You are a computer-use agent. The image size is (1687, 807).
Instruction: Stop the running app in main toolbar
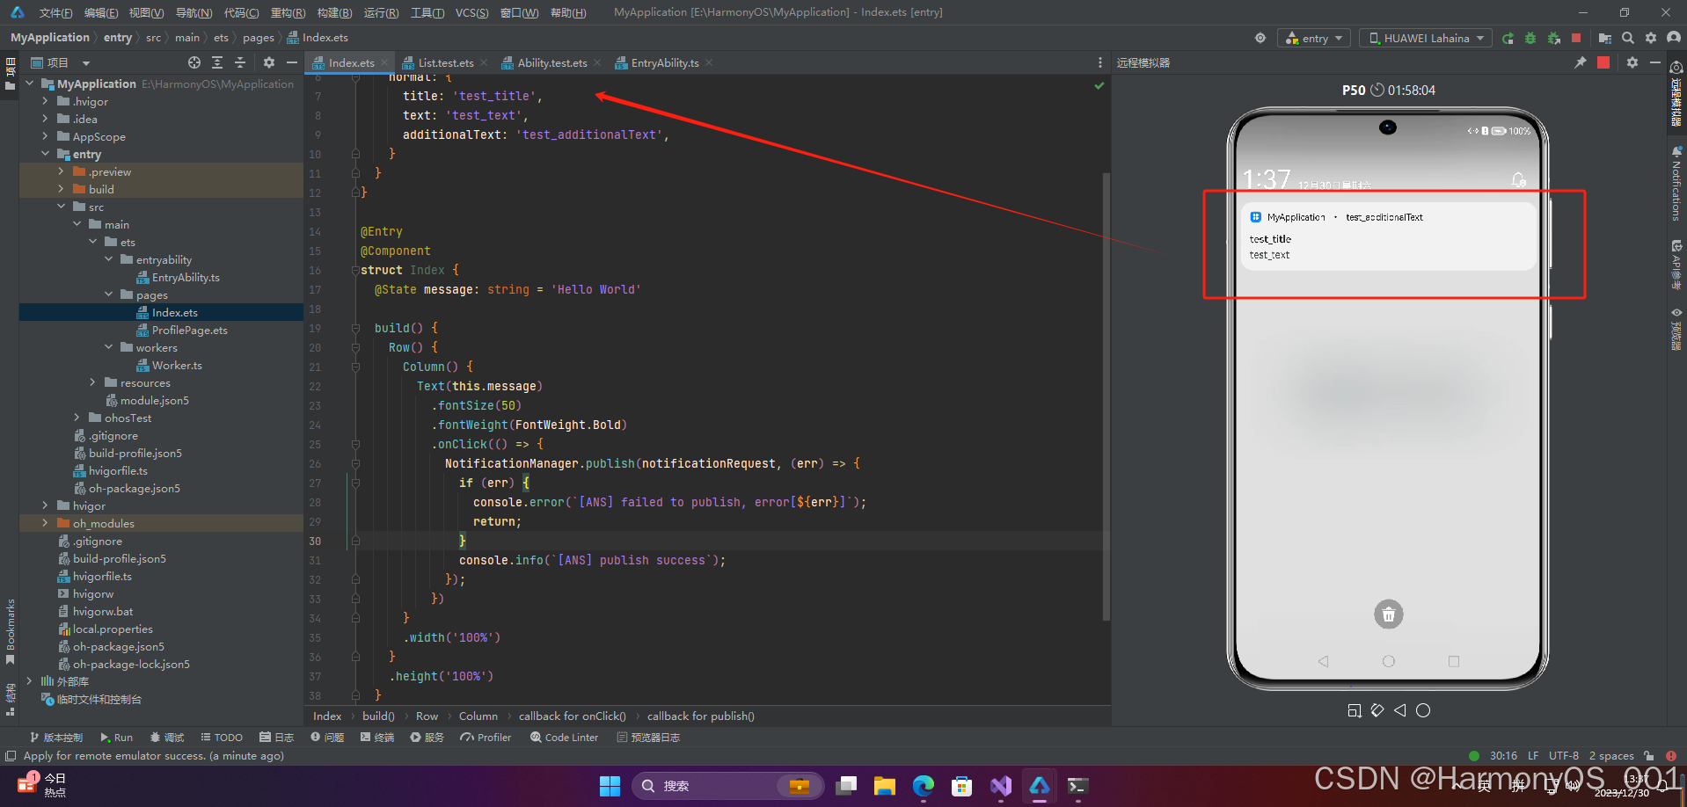[x=1576, y=38]
